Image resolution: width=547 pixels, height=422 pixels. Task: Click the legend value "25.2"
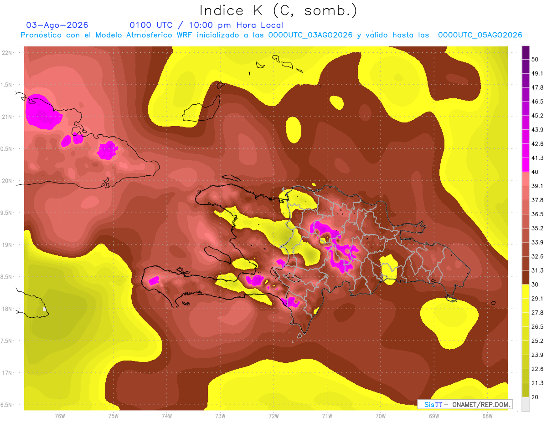[x=537, y=341]
